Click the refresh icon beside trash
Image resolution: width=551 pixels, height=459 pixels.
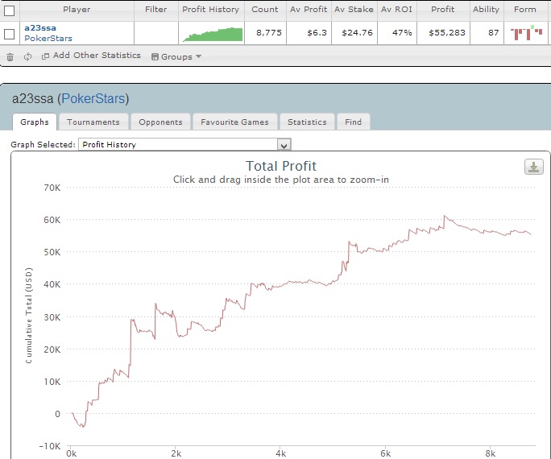coord(27,56)
